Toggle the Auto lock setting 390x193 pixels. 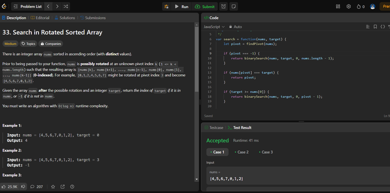click(x=236, y=27)
